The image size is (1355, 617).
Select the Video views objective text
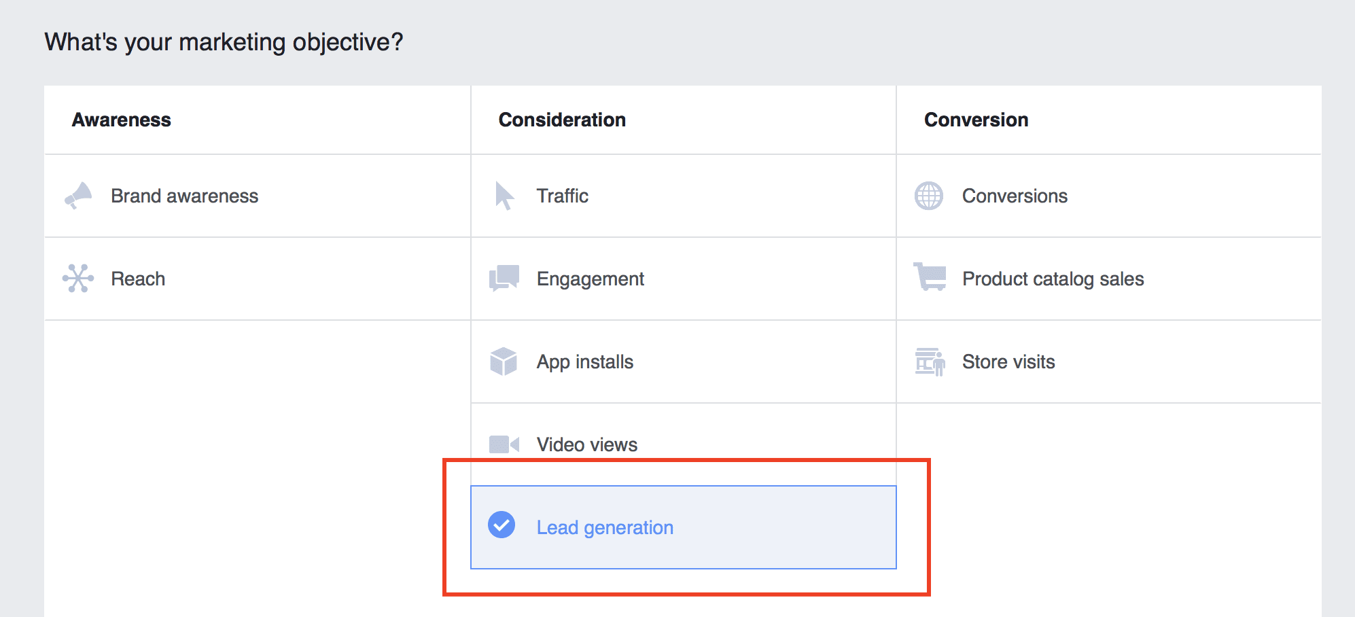[586, 445]
